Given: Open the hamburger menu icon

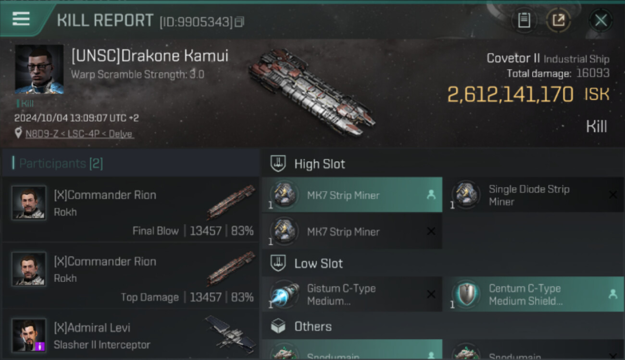Looking at the screenshot, I should pos(21,19).
